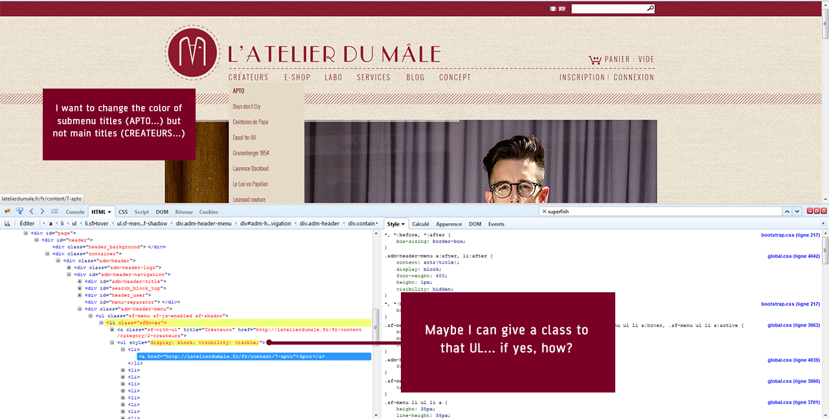The image size is (829, 419).
Task: Jump to next search match in Firebug
Action: [797, 211]
